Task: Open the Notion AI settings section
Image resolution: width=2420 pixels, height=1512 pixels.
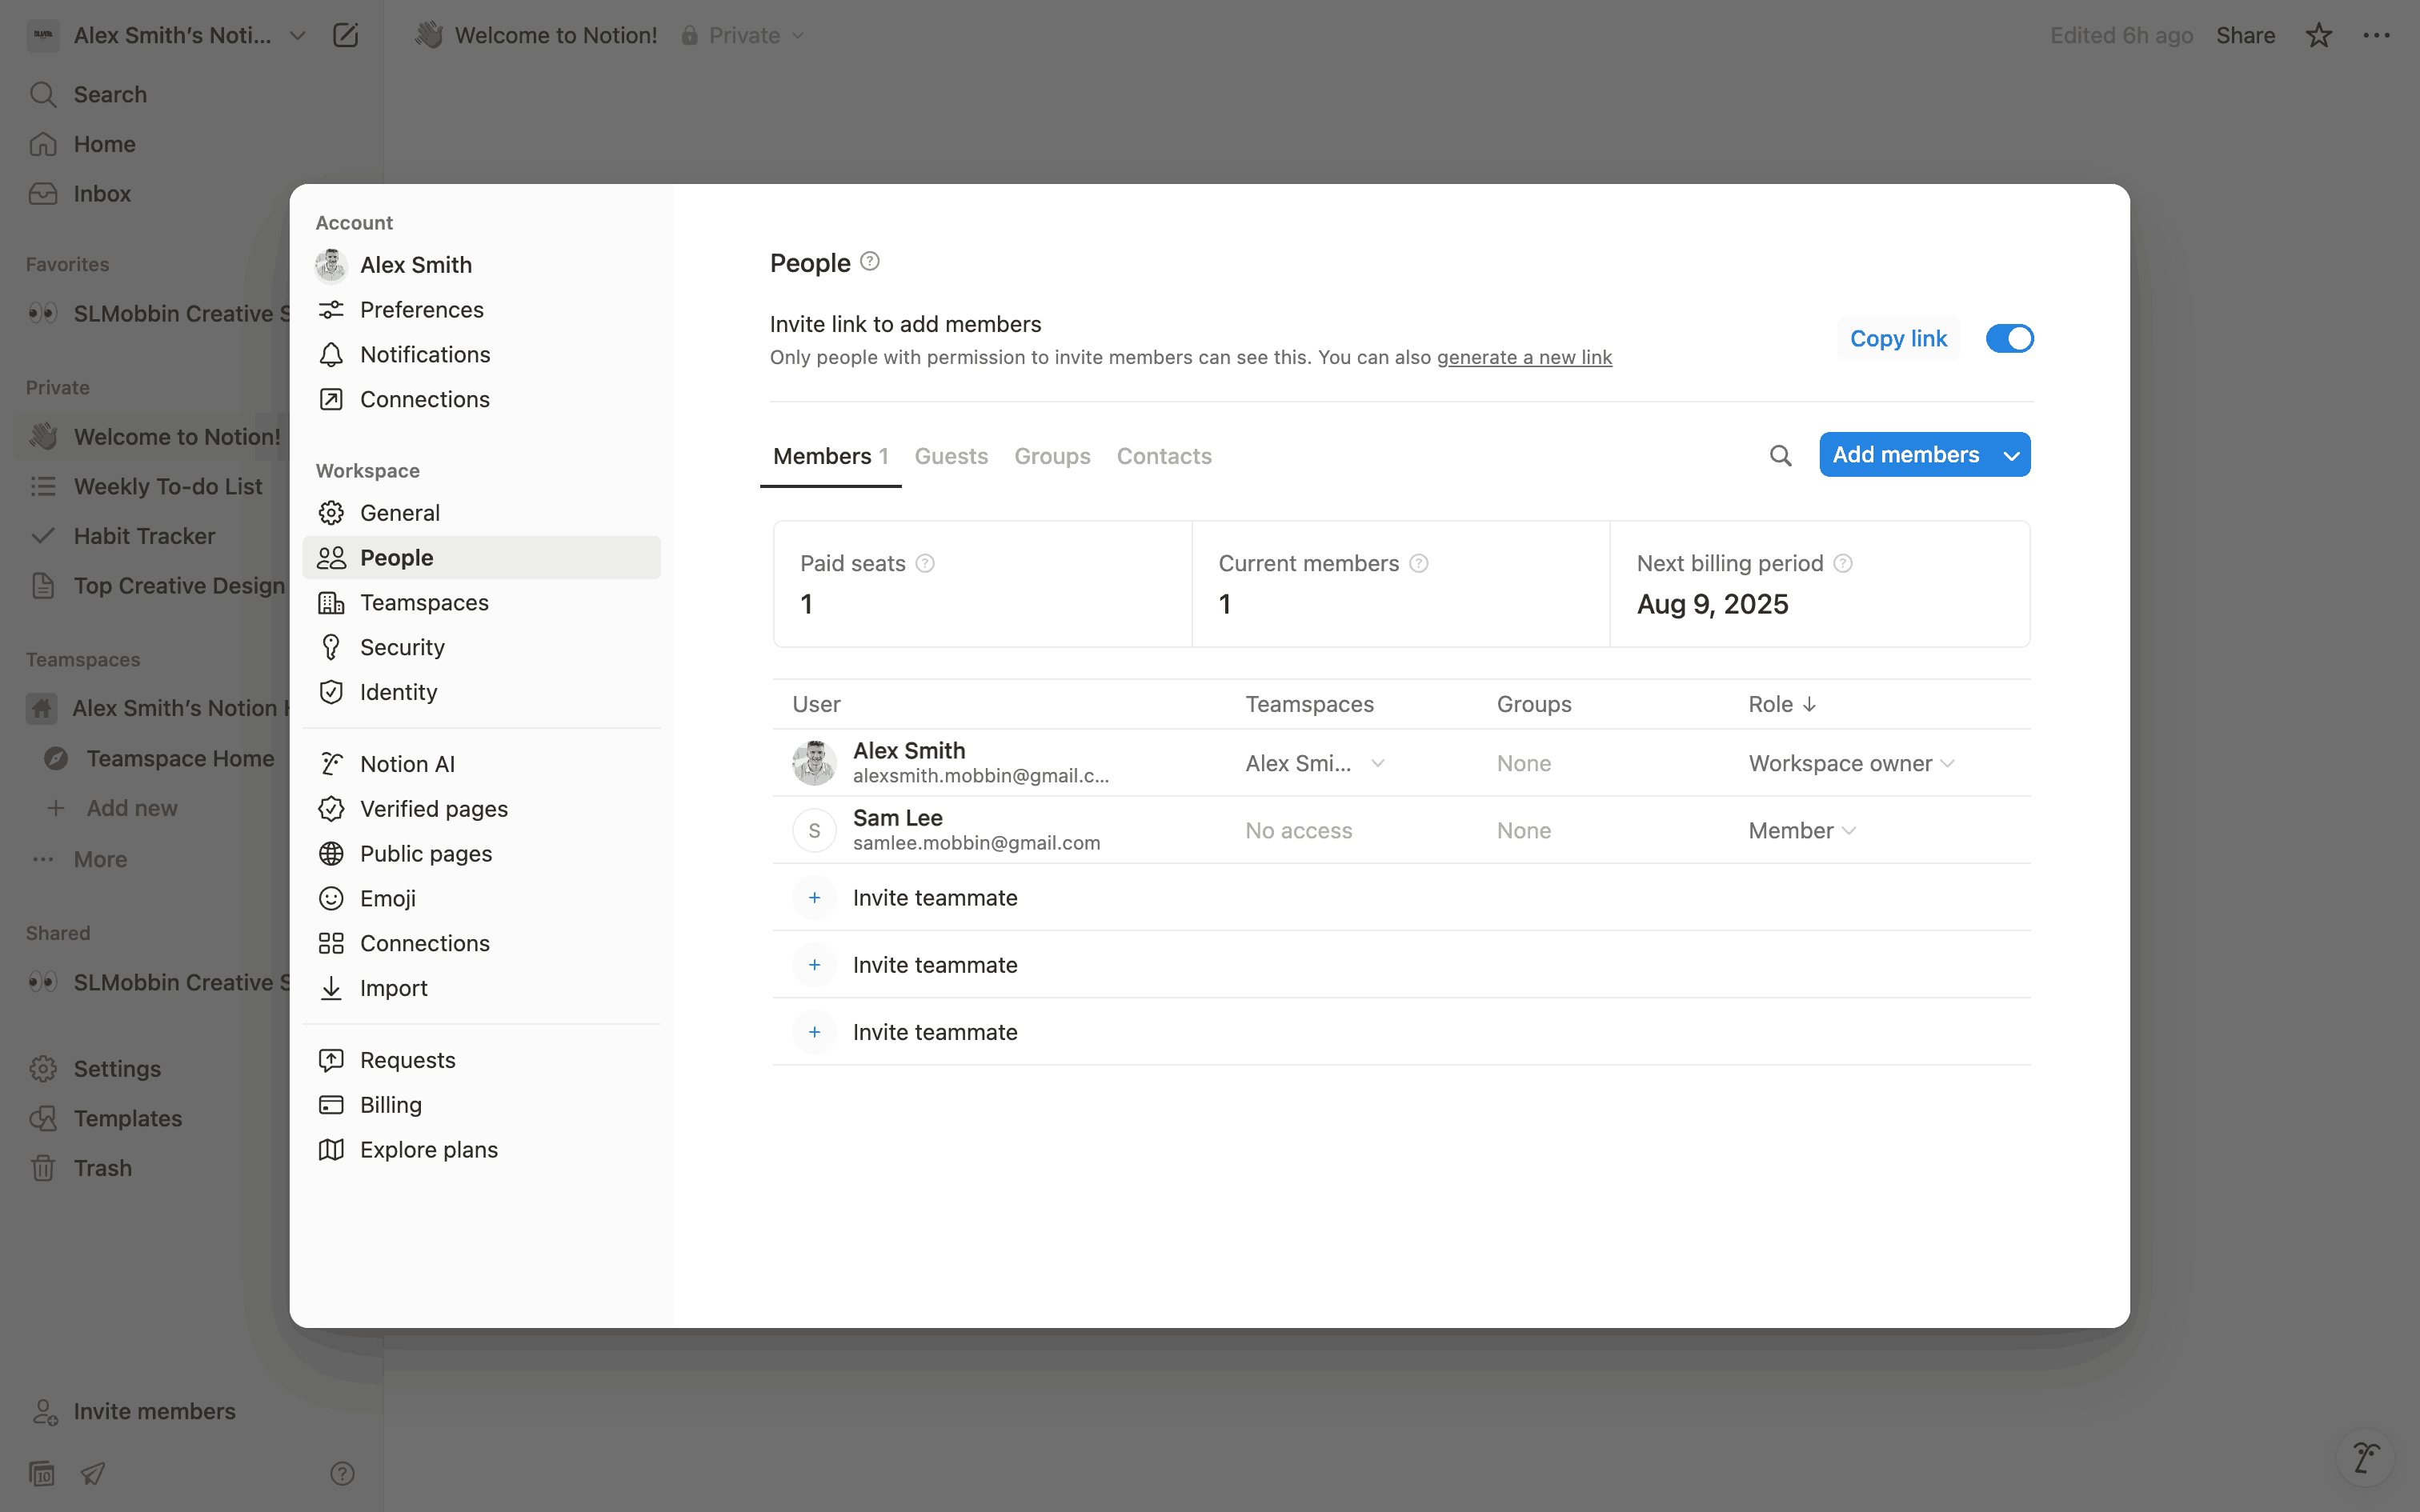Action: tap(407, 764)
